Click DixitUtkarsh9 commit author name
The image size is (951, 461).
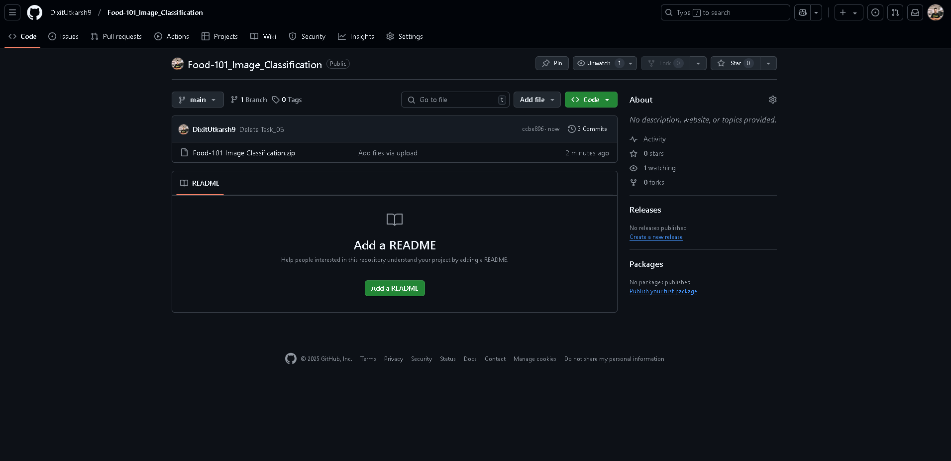pyautogui.click(x=214, y=129)
